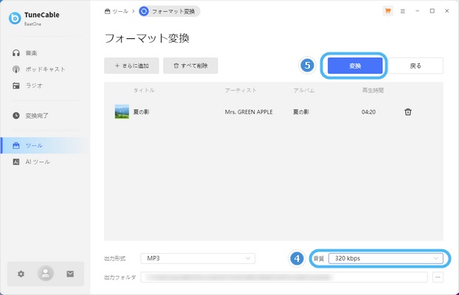
Task: Select the 夏の影 track title
Action: 142,112
